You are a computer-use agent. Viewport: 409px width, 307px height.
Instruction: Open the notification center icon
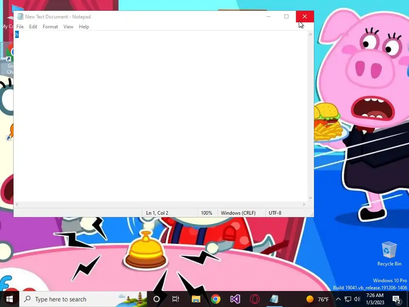tap(397, 299)
